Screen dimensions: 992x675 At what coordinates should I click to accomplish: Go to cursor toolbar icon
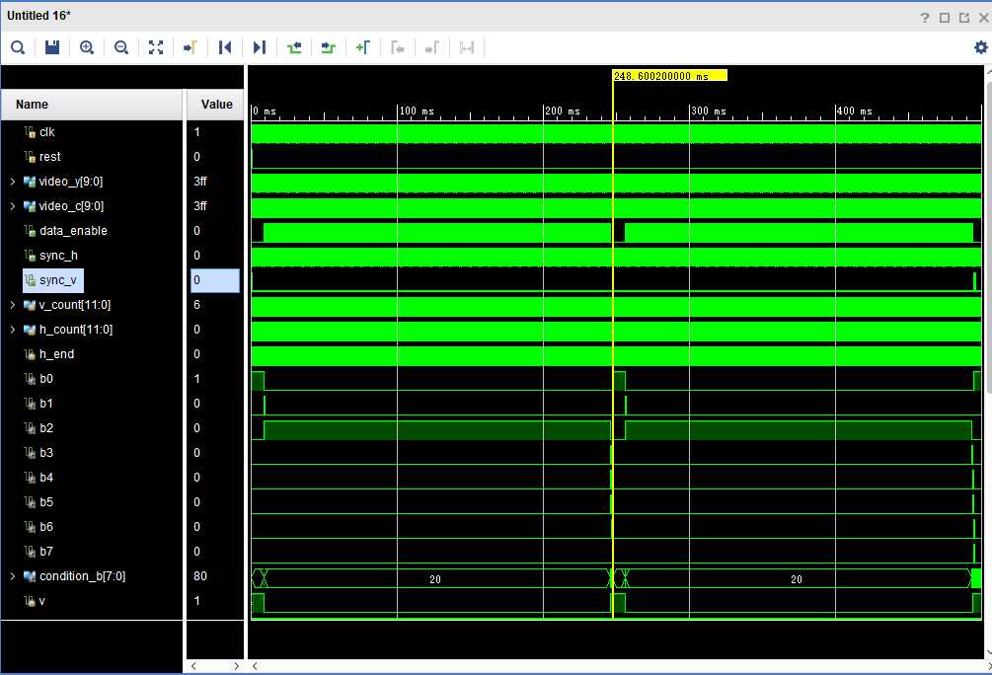point(190,47)
